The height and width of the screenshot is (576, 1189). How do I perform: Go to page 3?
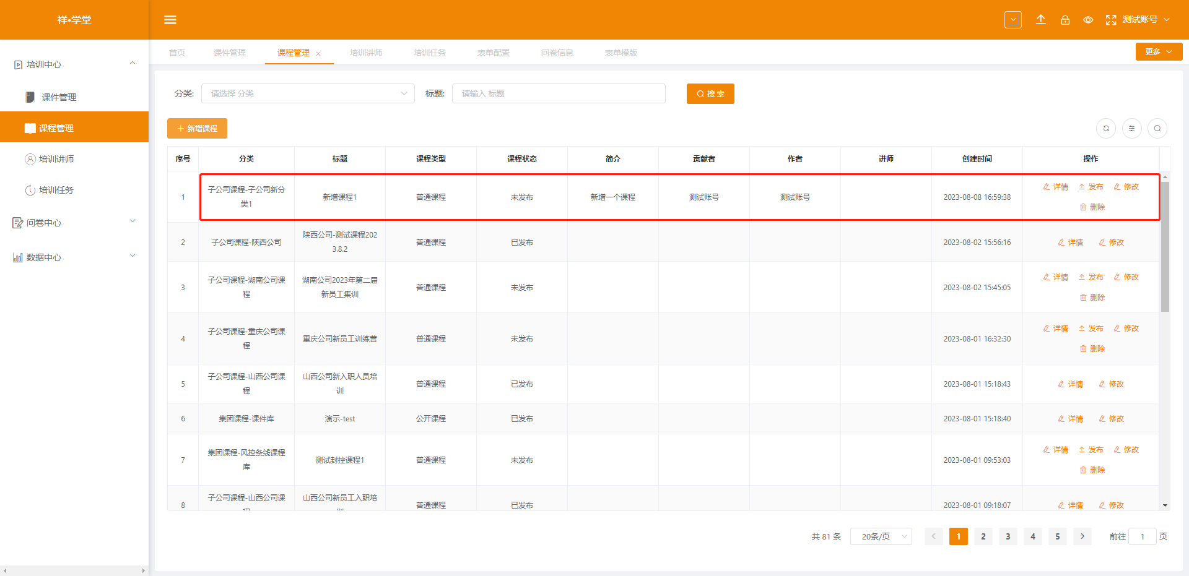[1008, 536]
